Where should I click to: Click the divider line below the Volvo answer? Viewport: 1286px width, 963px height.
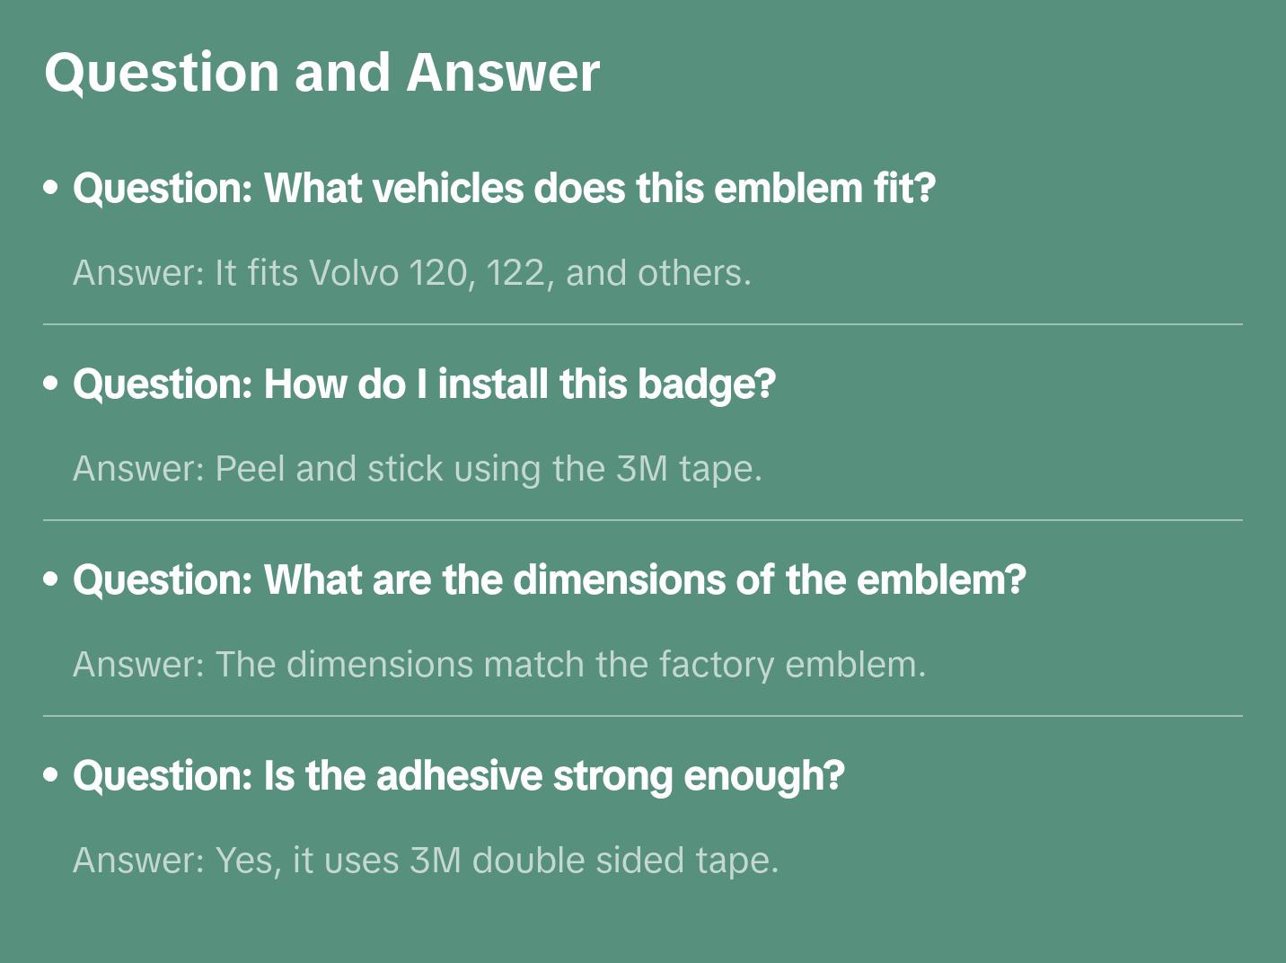pos(642,324)
